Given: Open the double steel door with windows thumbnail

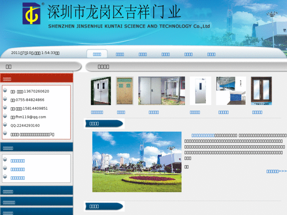Looking at the screenshot, I should (x=101, y=91).
